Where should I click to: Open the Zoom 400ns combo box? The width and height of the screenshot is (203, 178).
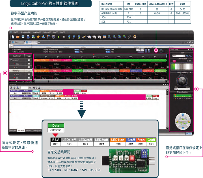[179, 56]
